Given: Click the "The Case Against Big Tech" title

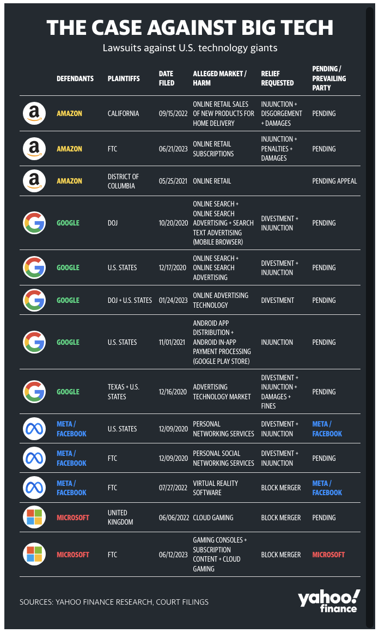Looking at the screenshot, I should click(x=189, y=28).
